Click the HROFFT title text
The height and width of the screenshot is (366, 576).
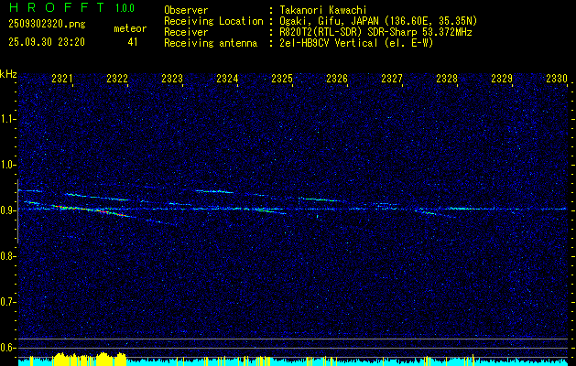[54, 7]
